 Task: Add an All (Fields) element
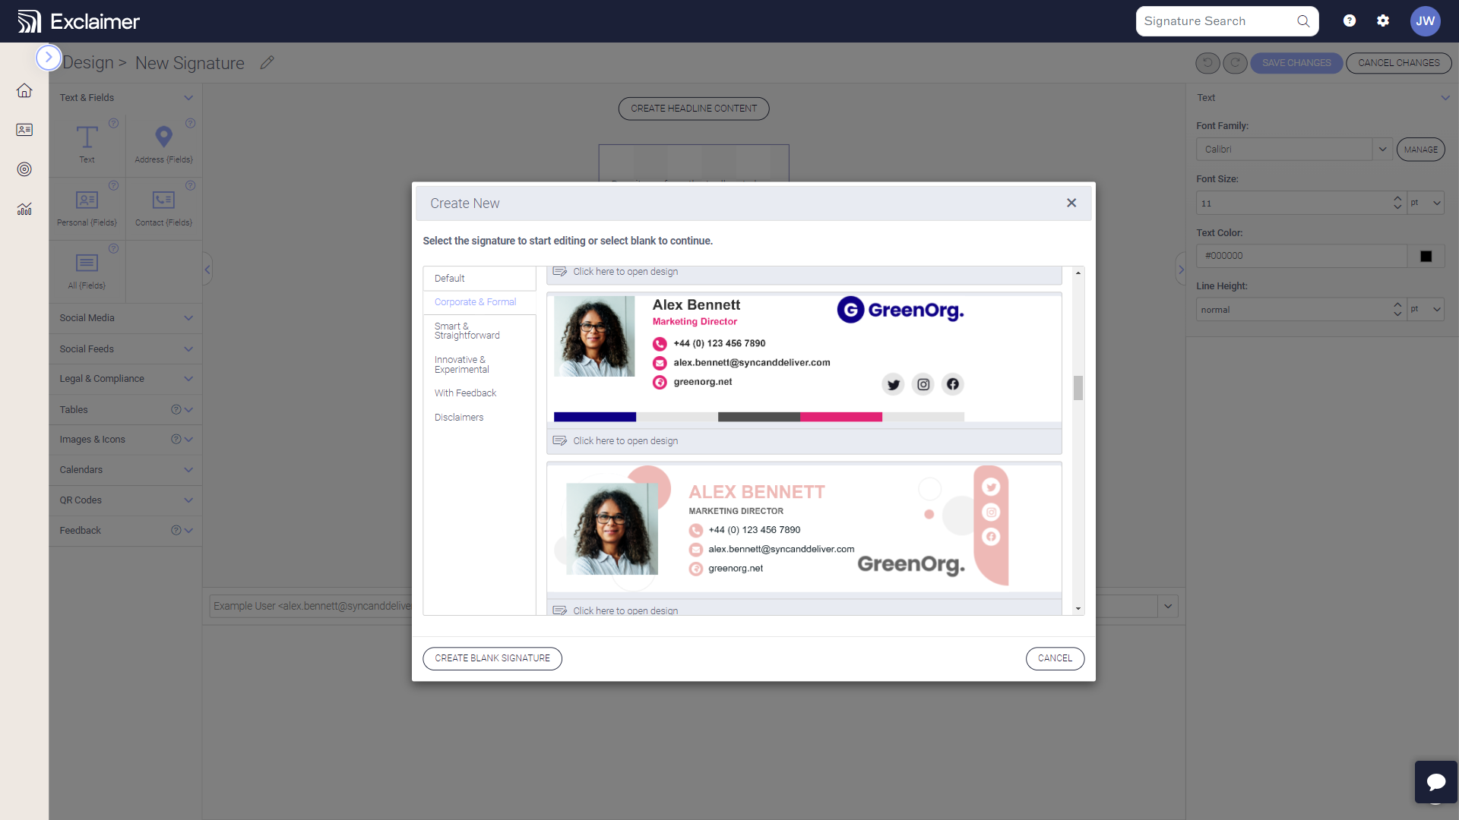(x=87, y=270)
